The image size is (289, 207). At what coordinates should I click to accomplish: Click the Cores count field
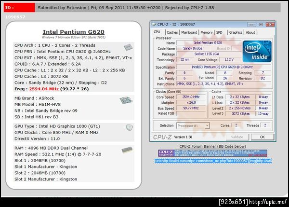(x=236, y=125)
